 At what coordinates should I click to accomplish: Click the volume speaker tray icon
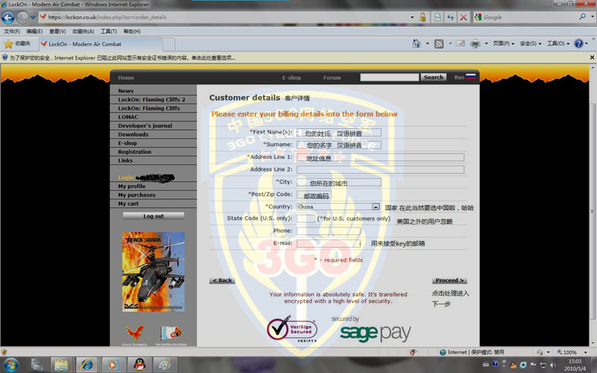pos(553,365)
